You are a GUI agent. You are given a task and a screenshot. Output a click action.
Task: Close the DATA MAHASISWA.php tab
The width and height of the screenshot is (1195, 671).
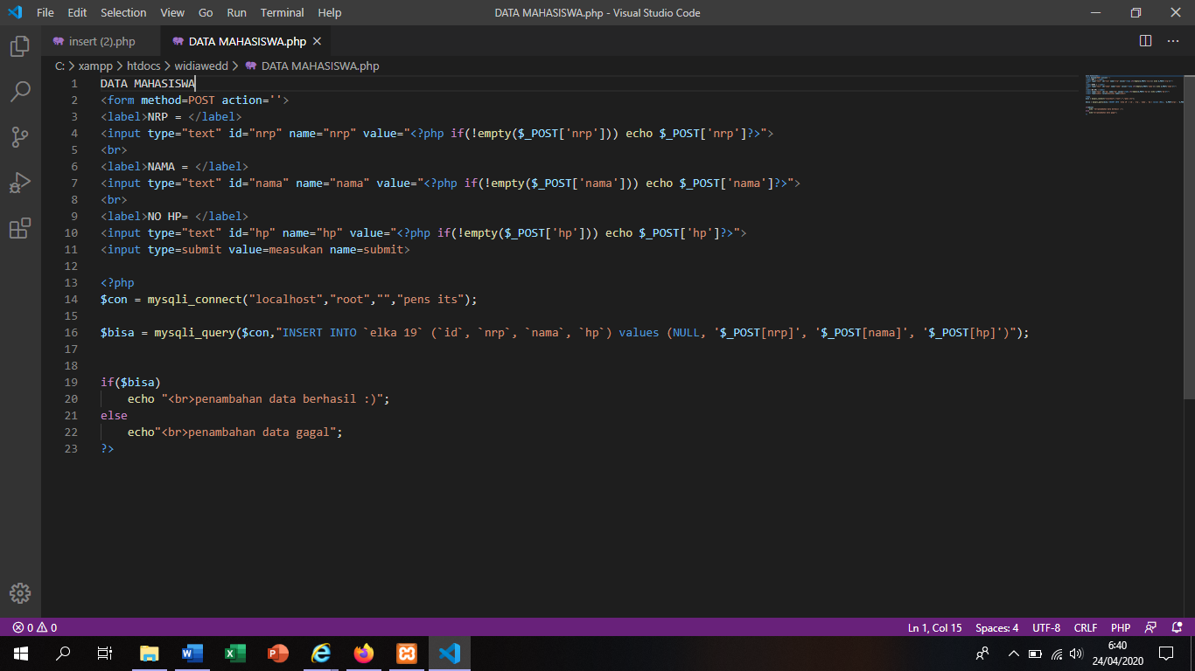317,41
